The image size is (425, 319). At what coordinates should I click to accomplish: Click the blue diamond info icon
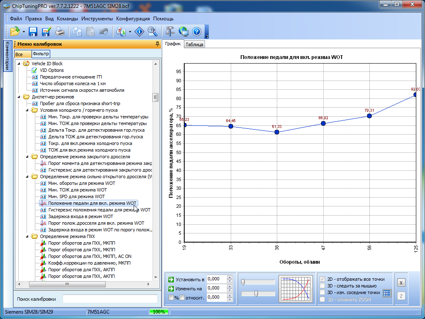pos(140,32)
